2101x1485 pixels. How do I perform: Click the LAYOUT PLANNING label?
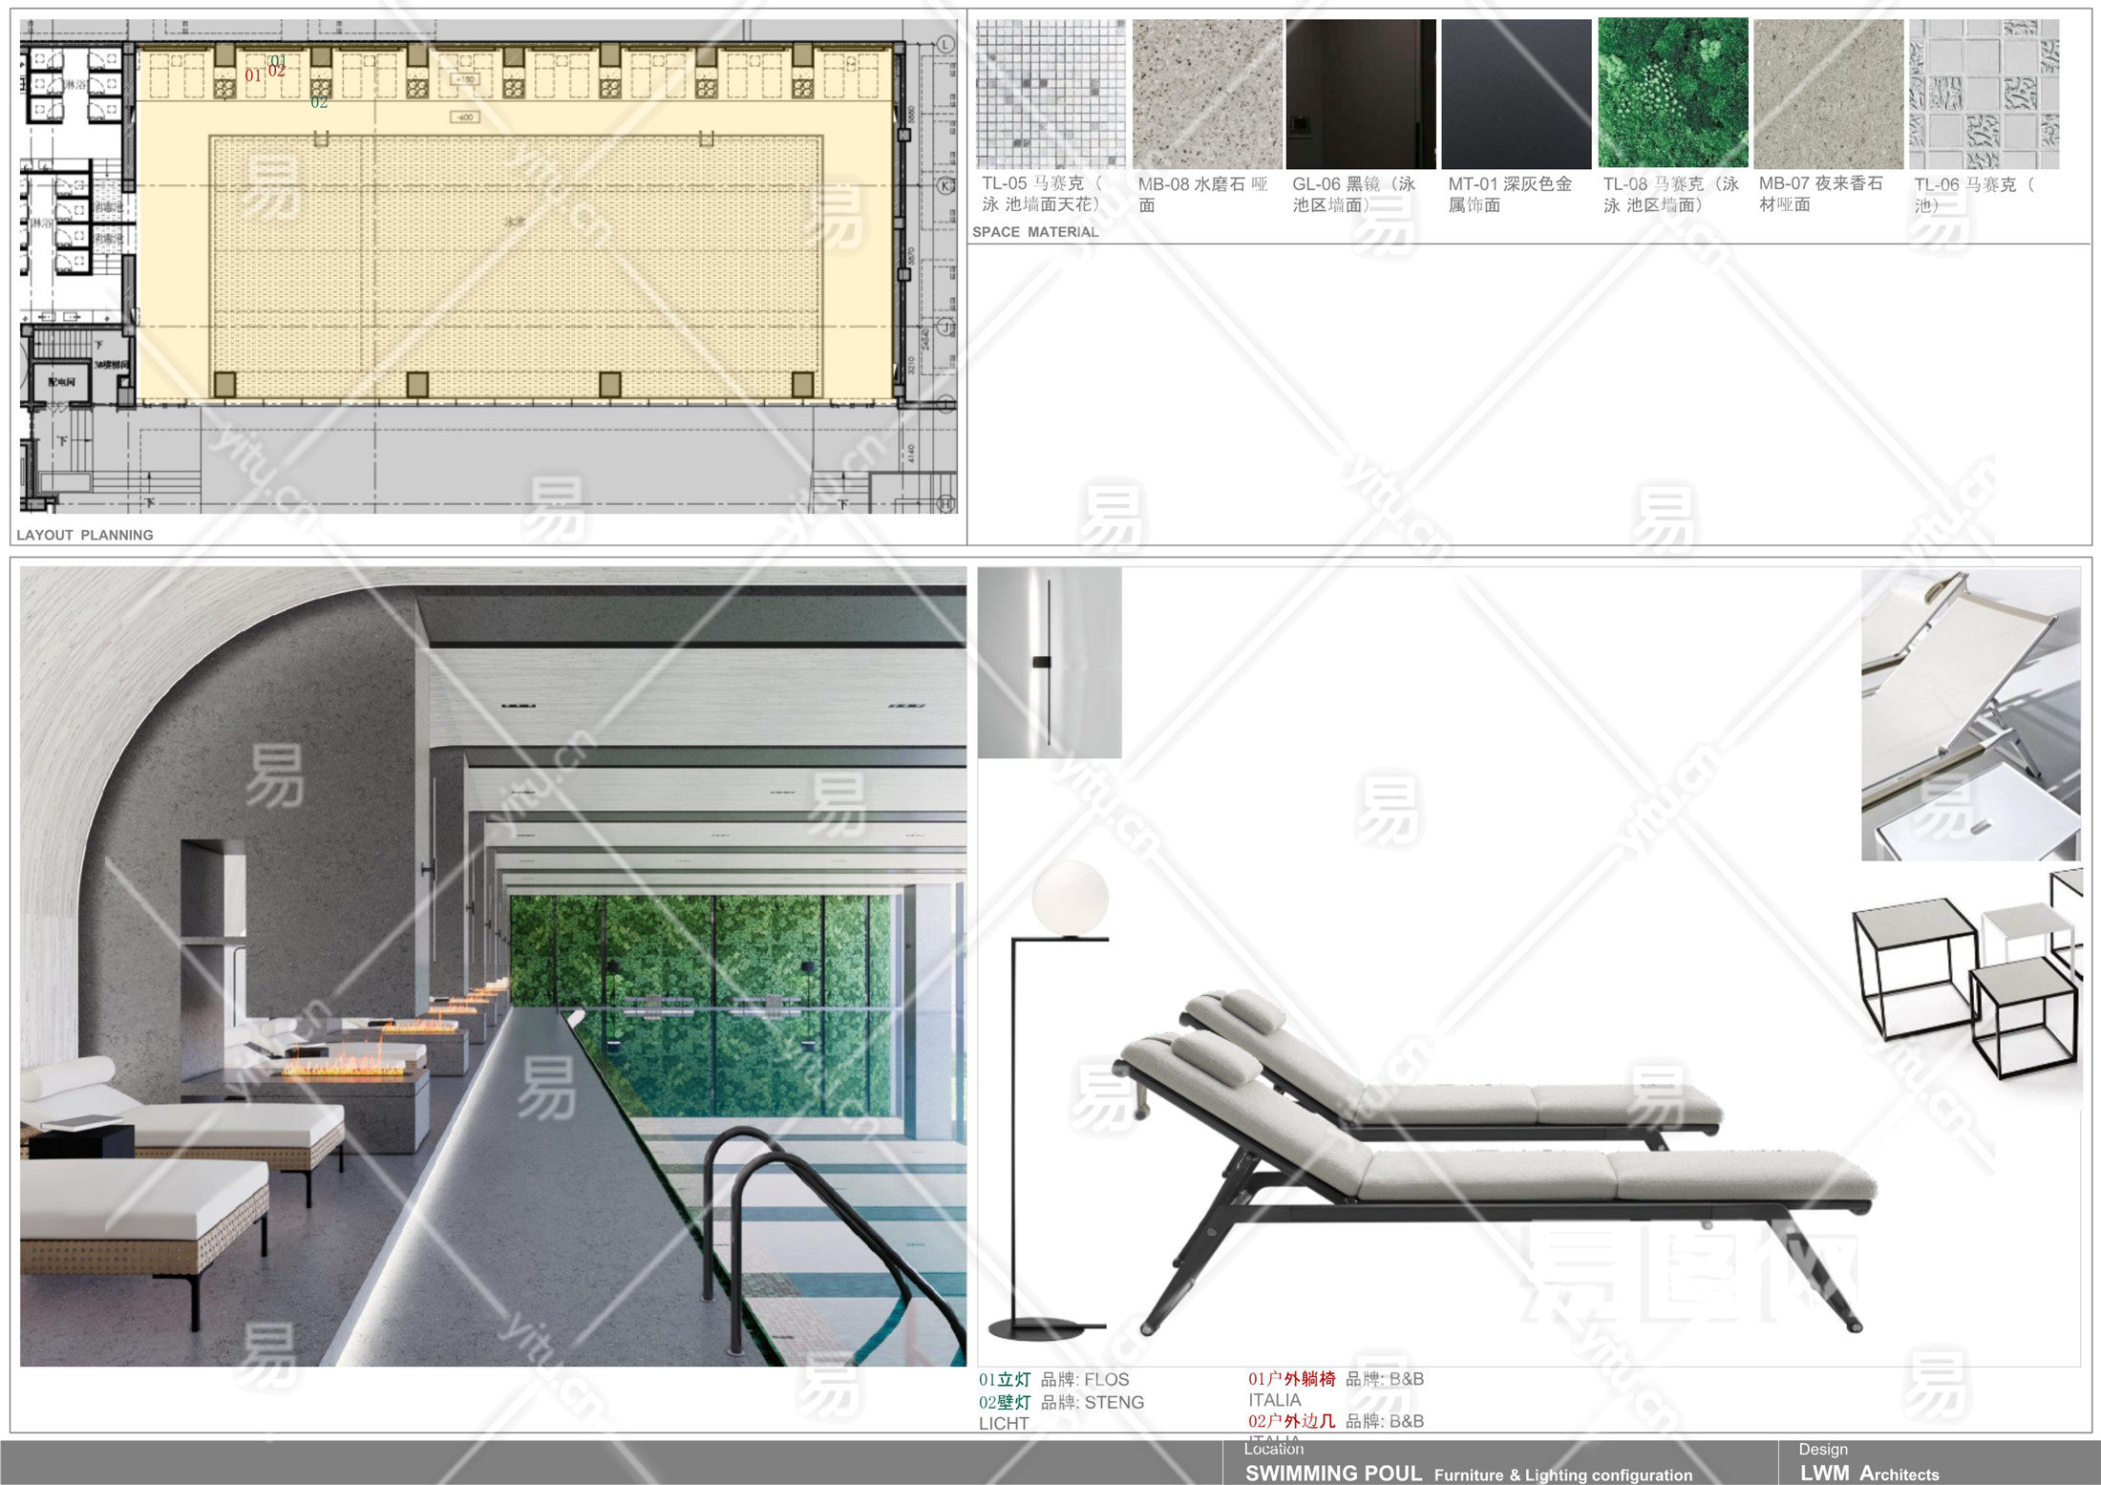(x=85, y=535)
